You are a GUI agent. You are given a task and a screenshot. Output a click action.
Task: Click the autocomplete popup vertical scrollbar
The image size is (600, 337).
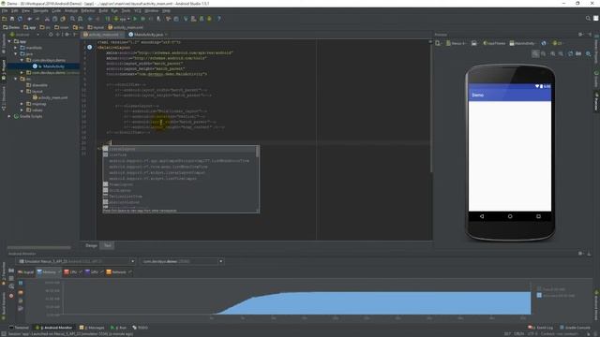258,152
